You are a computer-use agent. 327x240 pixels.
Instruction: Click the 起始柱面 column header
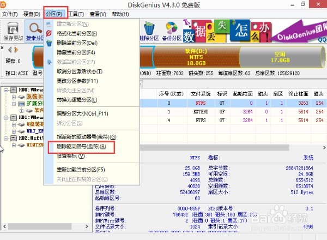click(243, 94)
